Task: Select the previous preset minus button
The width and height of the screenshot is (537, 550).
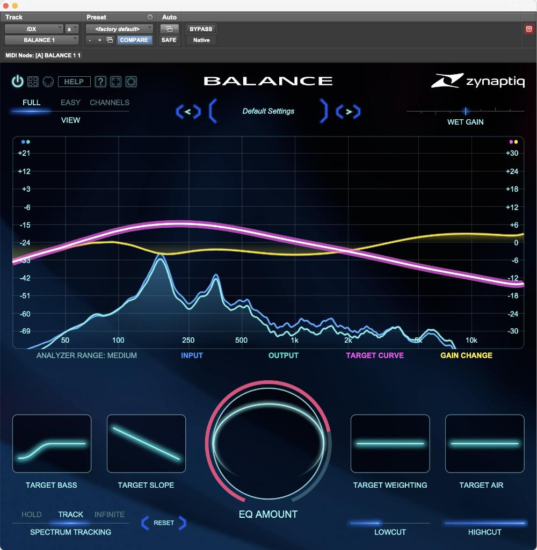Action: point(90,40)
